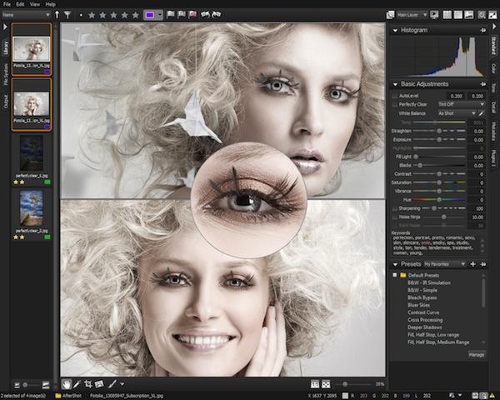This screenshot has height=400, width=500.
Task: Open the My Favorites presets dropdown
Action: 444,264
